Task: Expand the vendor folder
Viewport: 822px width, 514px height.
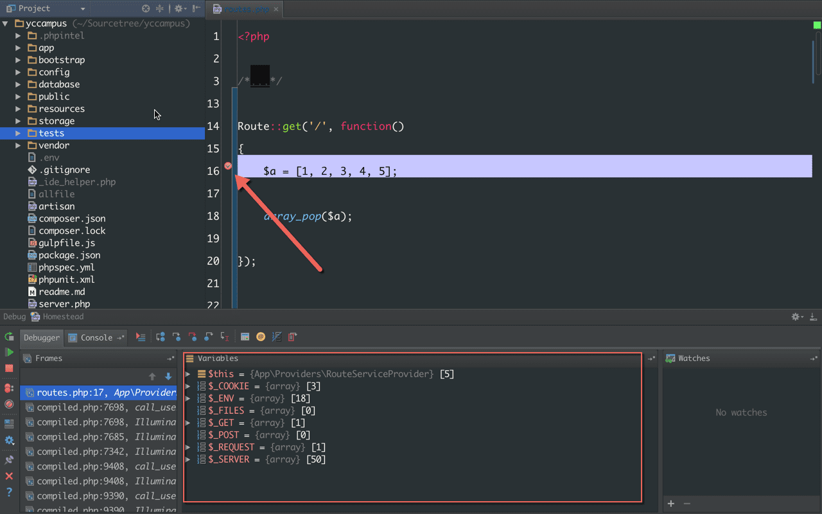Action: click(x=19, y=145)
